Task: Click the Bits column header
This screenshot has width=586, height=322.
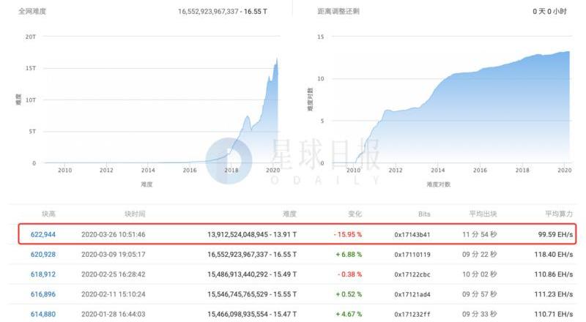Action: (422, 214)
